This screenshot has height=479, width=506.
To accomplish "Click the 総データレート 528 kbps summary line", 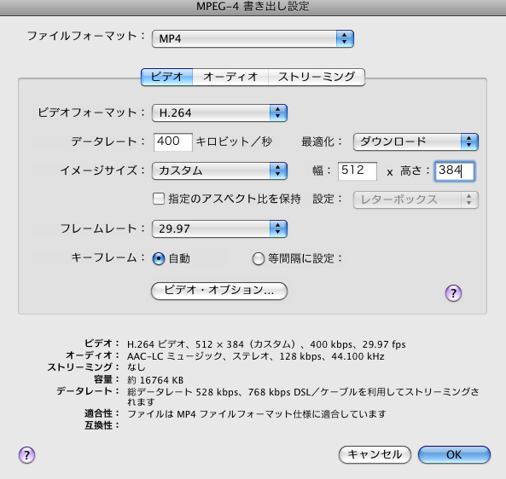I will point(303,397).
